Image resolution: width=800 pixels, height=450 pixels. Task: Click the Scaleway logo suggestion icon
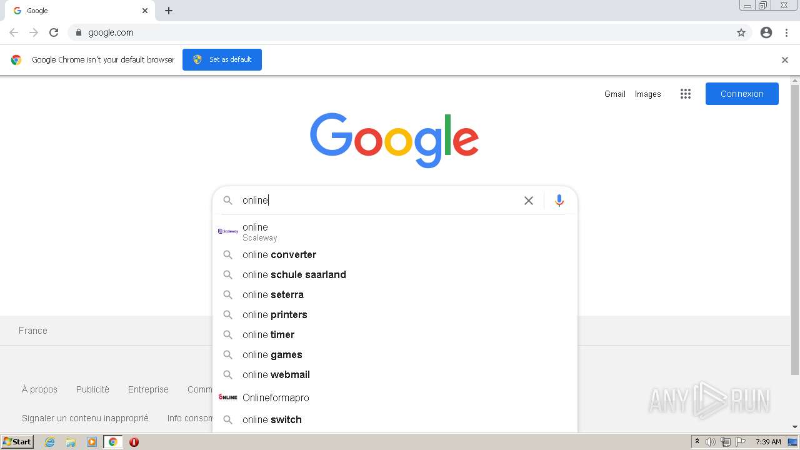point(228,231)
